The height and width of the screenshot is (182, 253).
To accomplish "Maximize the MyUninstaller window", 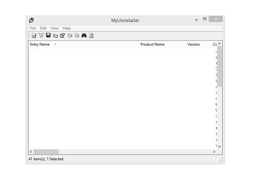I will pyautogui.click(x=205, y=19).
